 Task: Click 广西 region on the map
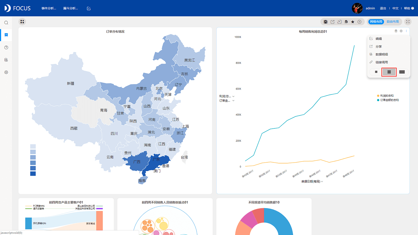[x=137, y=162]
